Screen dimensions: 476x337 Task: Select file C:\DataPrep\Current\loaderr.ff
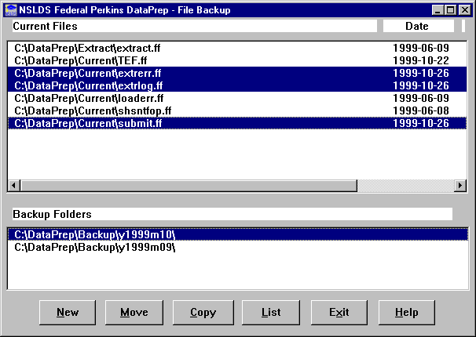tap(237, 98)
